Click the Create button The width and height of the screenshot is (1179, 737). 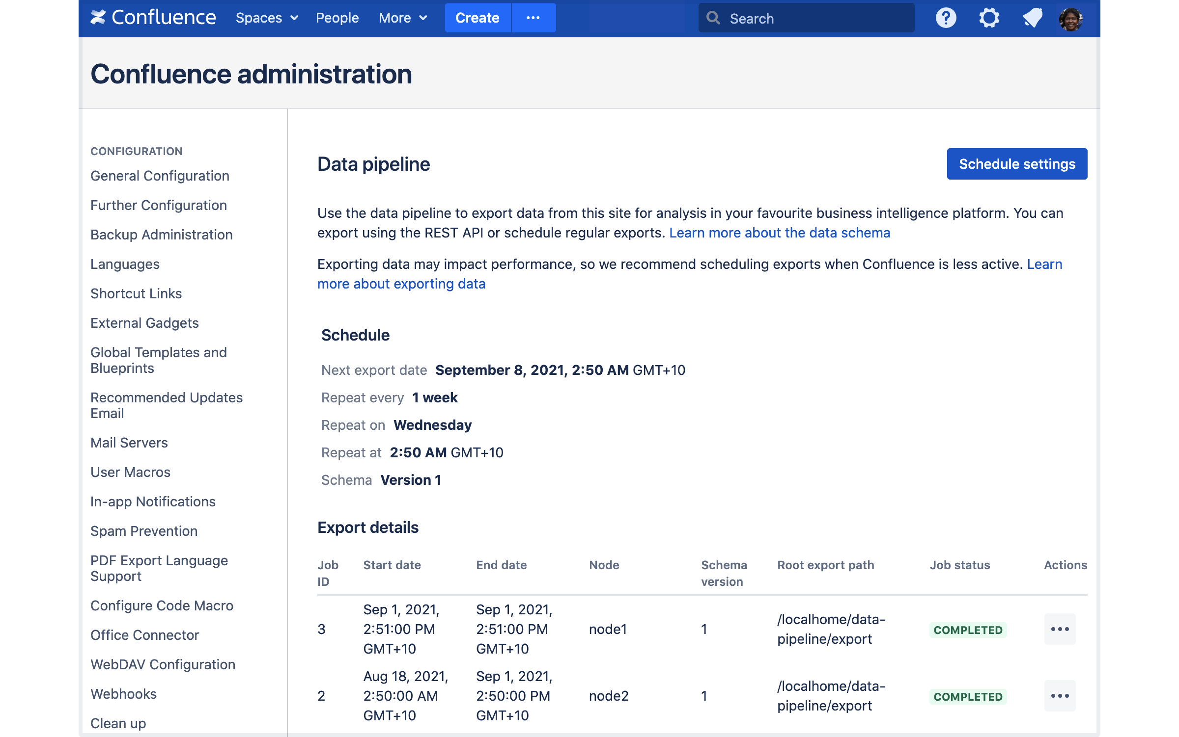click(477, 18)
